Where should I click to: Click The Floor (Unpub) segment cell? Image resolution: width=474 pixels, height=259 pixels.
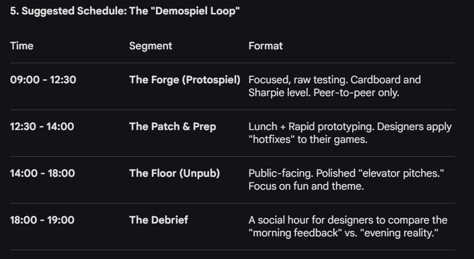174,174
